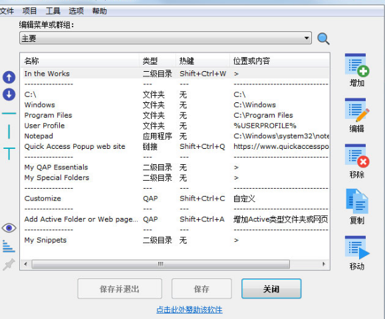Click the sort menu bars icon
The image size is (385, 319).
[x=9, y=246]
